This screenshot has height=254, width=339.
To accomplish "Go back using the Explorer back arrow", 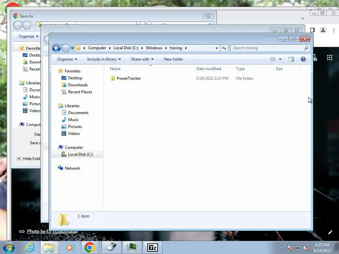I will pyautogui.click(x=56, y=48).
